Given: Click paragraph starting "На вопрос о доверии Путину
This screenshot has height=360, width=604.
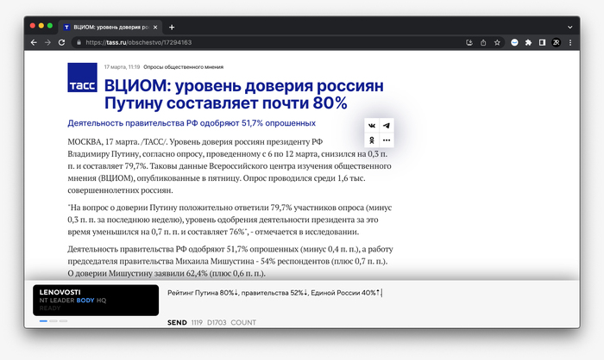Looking at the screenshot, I should [x=230, y=220].
